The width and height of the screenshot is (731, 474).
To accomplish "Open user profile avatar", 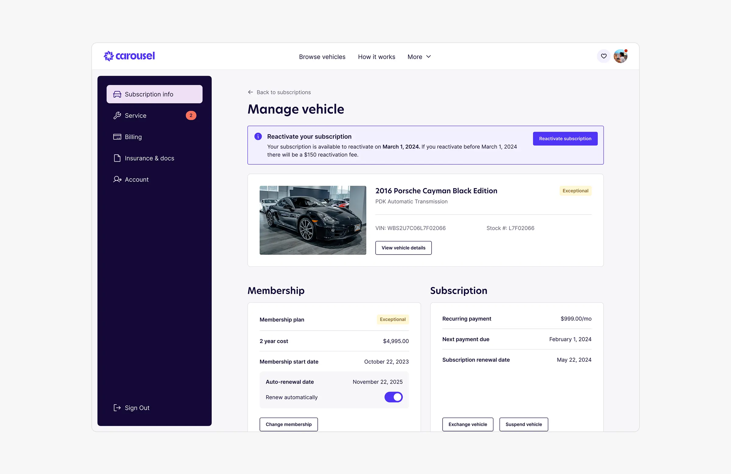I will pos(620,56).
